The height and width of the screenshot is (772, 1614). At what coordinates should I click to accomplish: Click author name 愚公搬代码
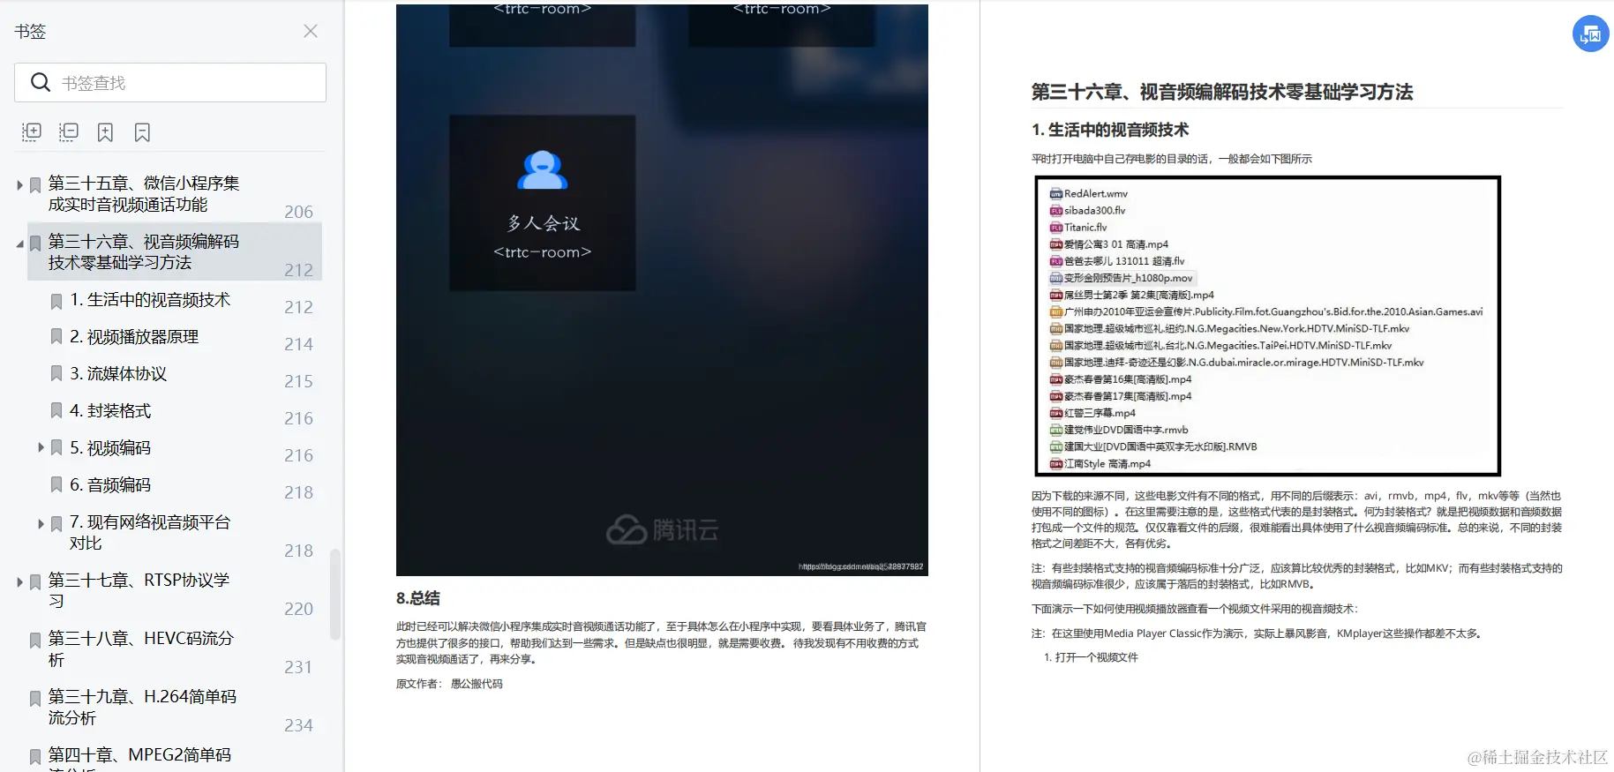[477, 684]
